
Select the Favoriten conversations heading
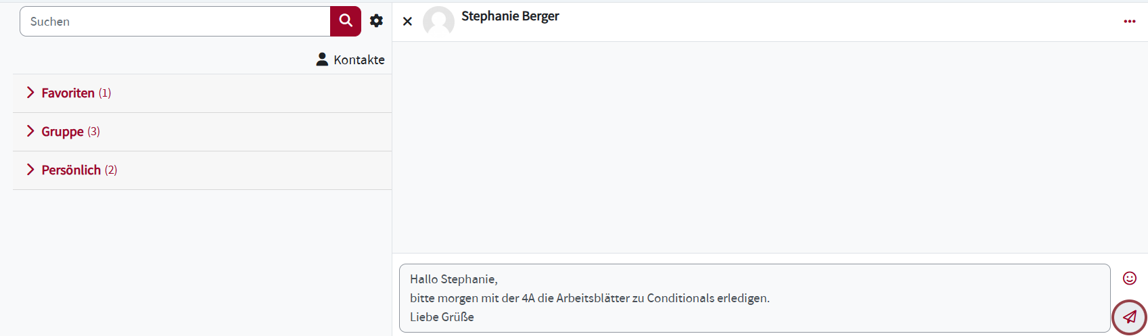click(x=68, y=93)
